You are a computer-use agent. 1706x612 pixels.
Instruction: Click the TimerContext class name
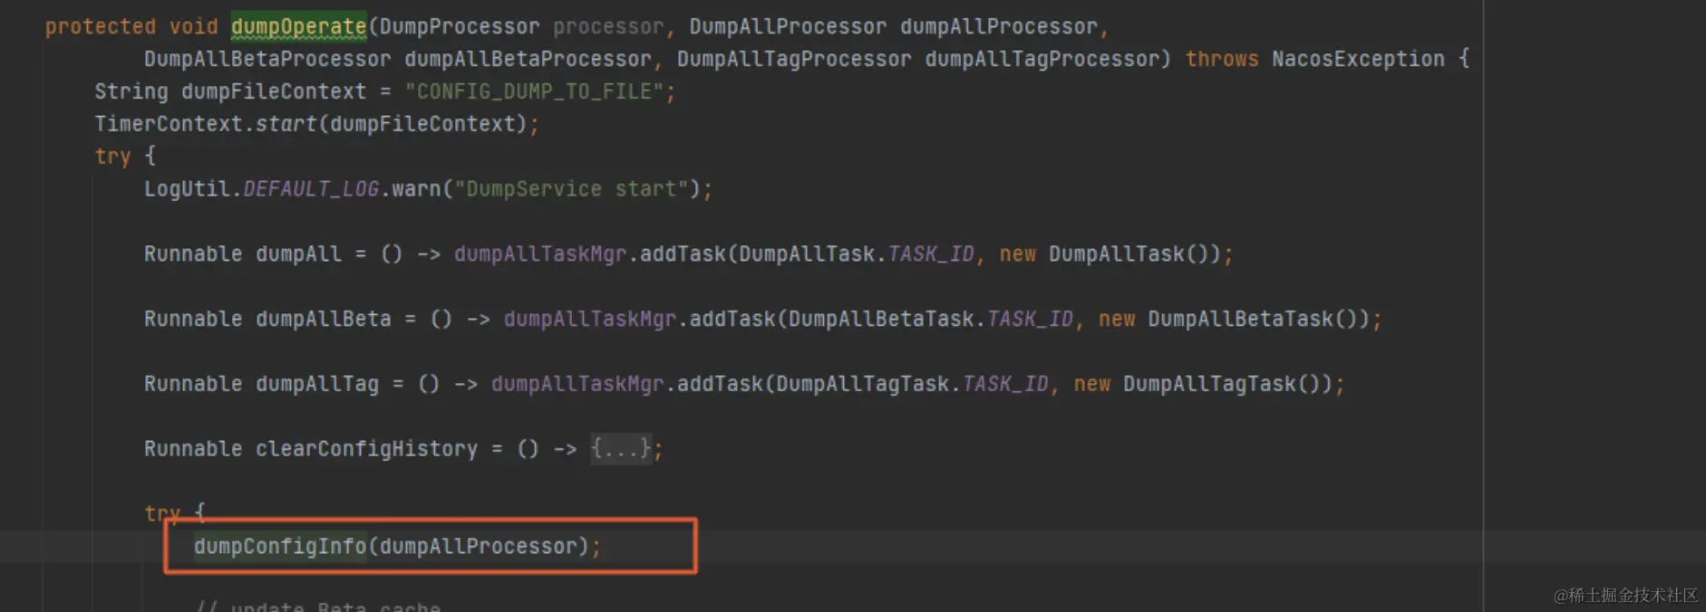169,124
